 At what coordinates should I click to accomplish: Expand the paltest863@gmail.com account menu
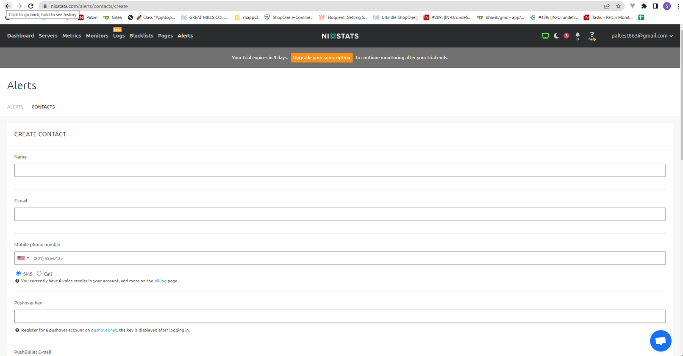tap(642, 36)
